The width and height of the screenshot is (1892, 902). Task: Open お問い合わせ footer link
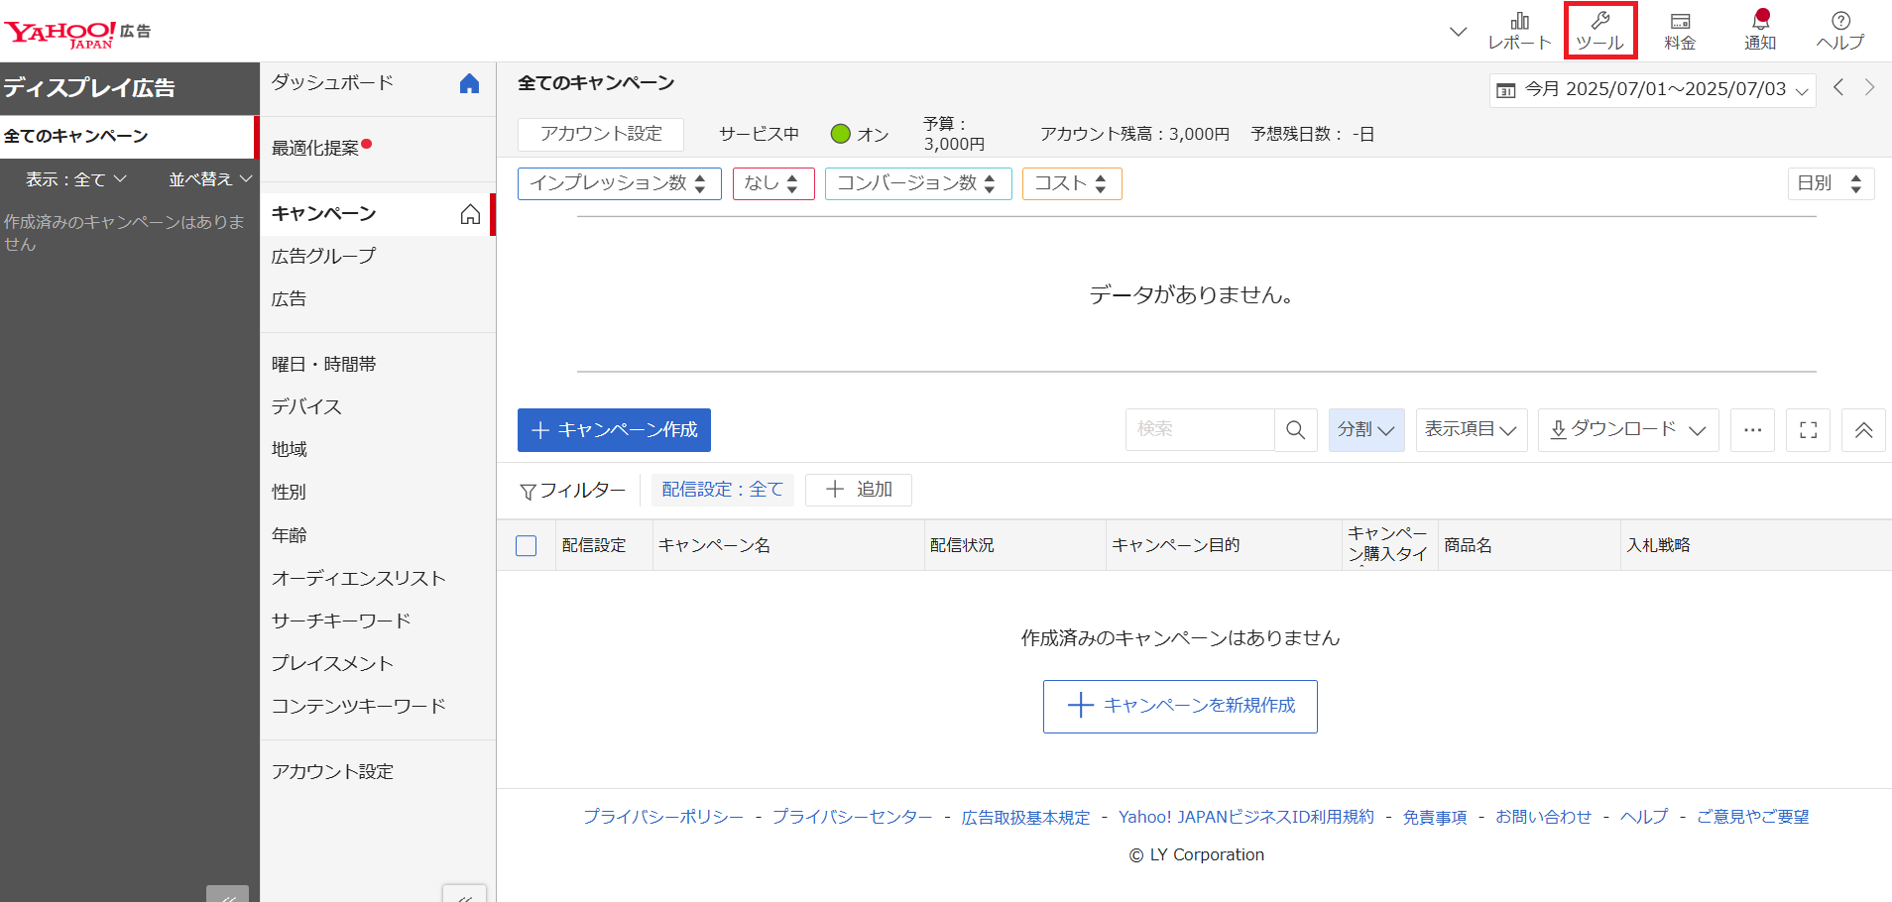tap(1543, 817)
